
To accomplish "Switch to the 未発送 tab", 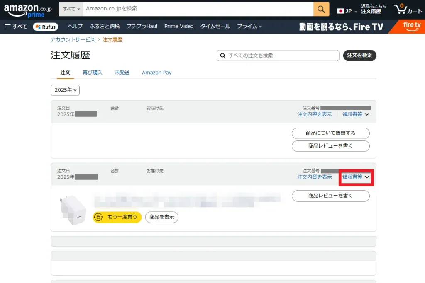I will click(122, 73).
